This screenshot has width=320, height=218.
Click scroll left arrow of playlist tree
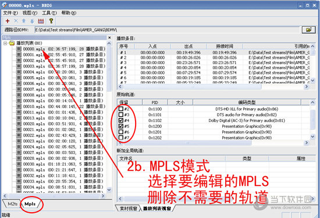coord(5,196)
